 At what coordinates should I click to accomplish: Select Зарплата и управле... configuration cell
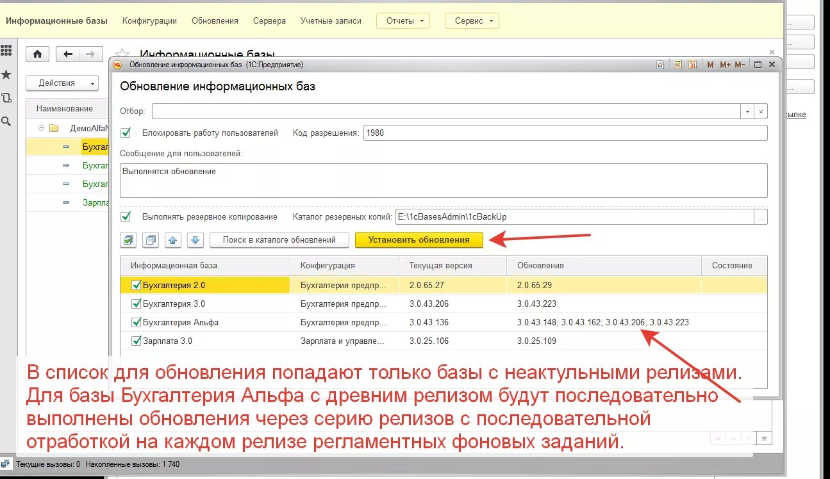coord(345,341)
